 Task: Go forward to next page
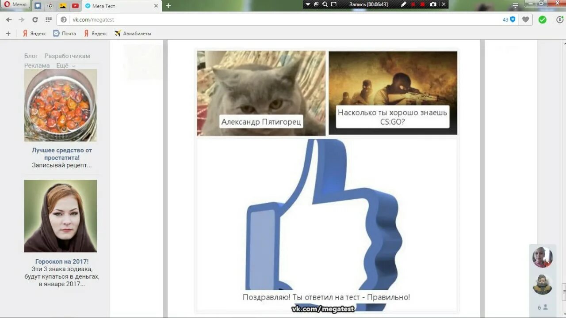pos(22,19)
